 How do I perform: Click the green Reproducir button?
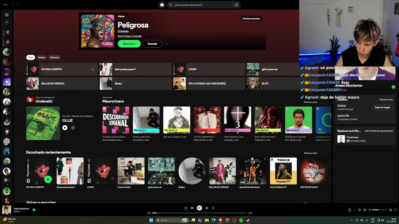pos(129,44)
